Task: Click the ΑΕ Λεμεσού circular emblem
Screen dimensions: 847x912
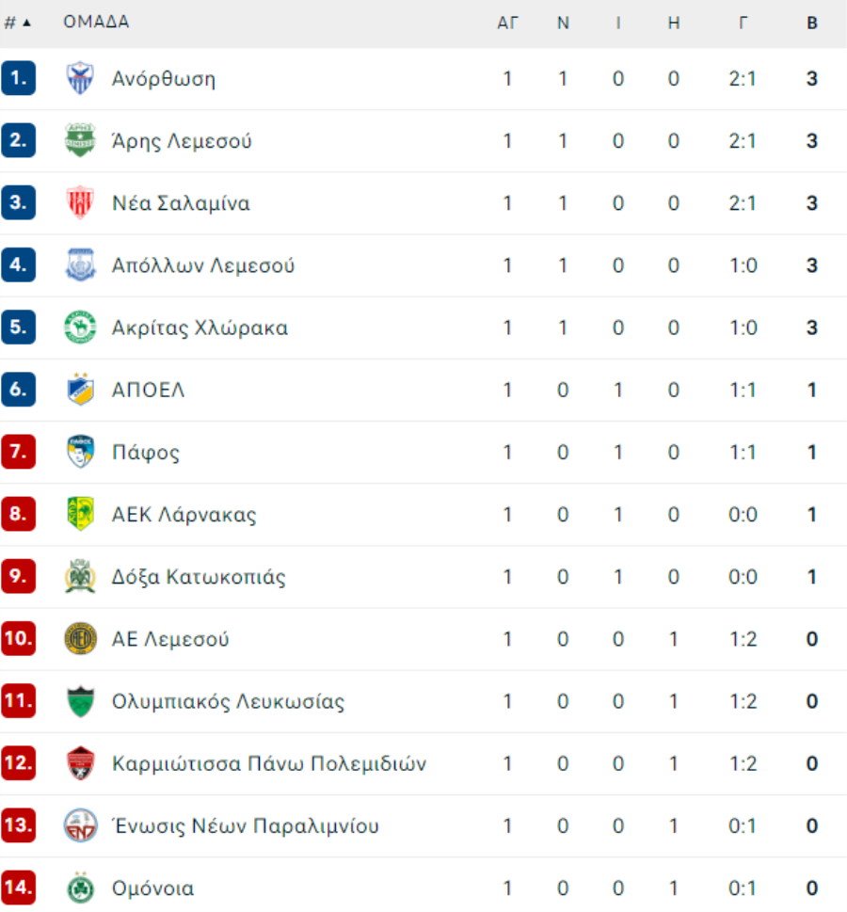Action: point(80,639)
